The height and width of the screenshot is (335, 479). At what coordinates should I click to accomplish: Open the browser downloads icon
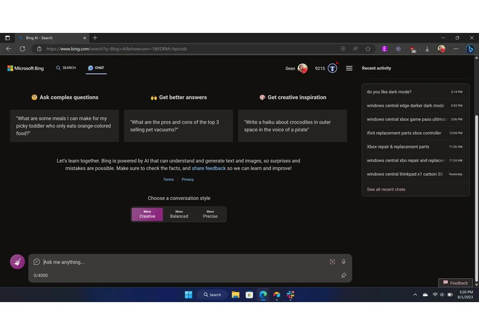click(x=427, y=49)
